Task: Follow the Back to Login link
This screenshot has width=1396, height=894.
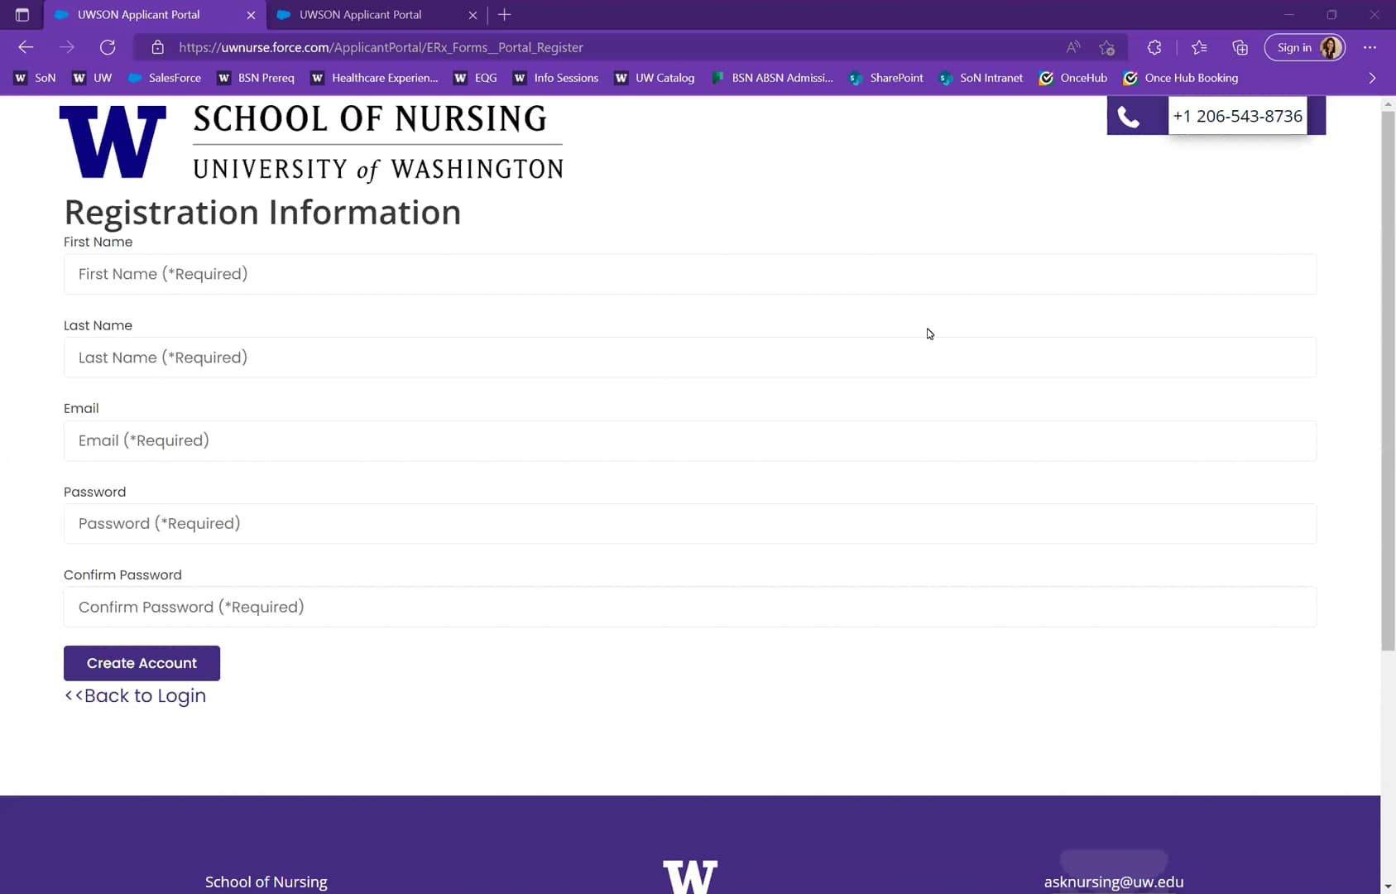Action: pyautogui.click(x=135, y=695)
